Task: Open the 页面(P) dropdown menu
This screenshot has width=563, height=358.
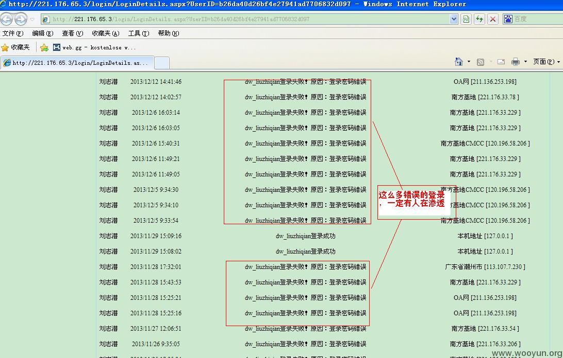Action: pyautogui.click(x=546, y=62)
